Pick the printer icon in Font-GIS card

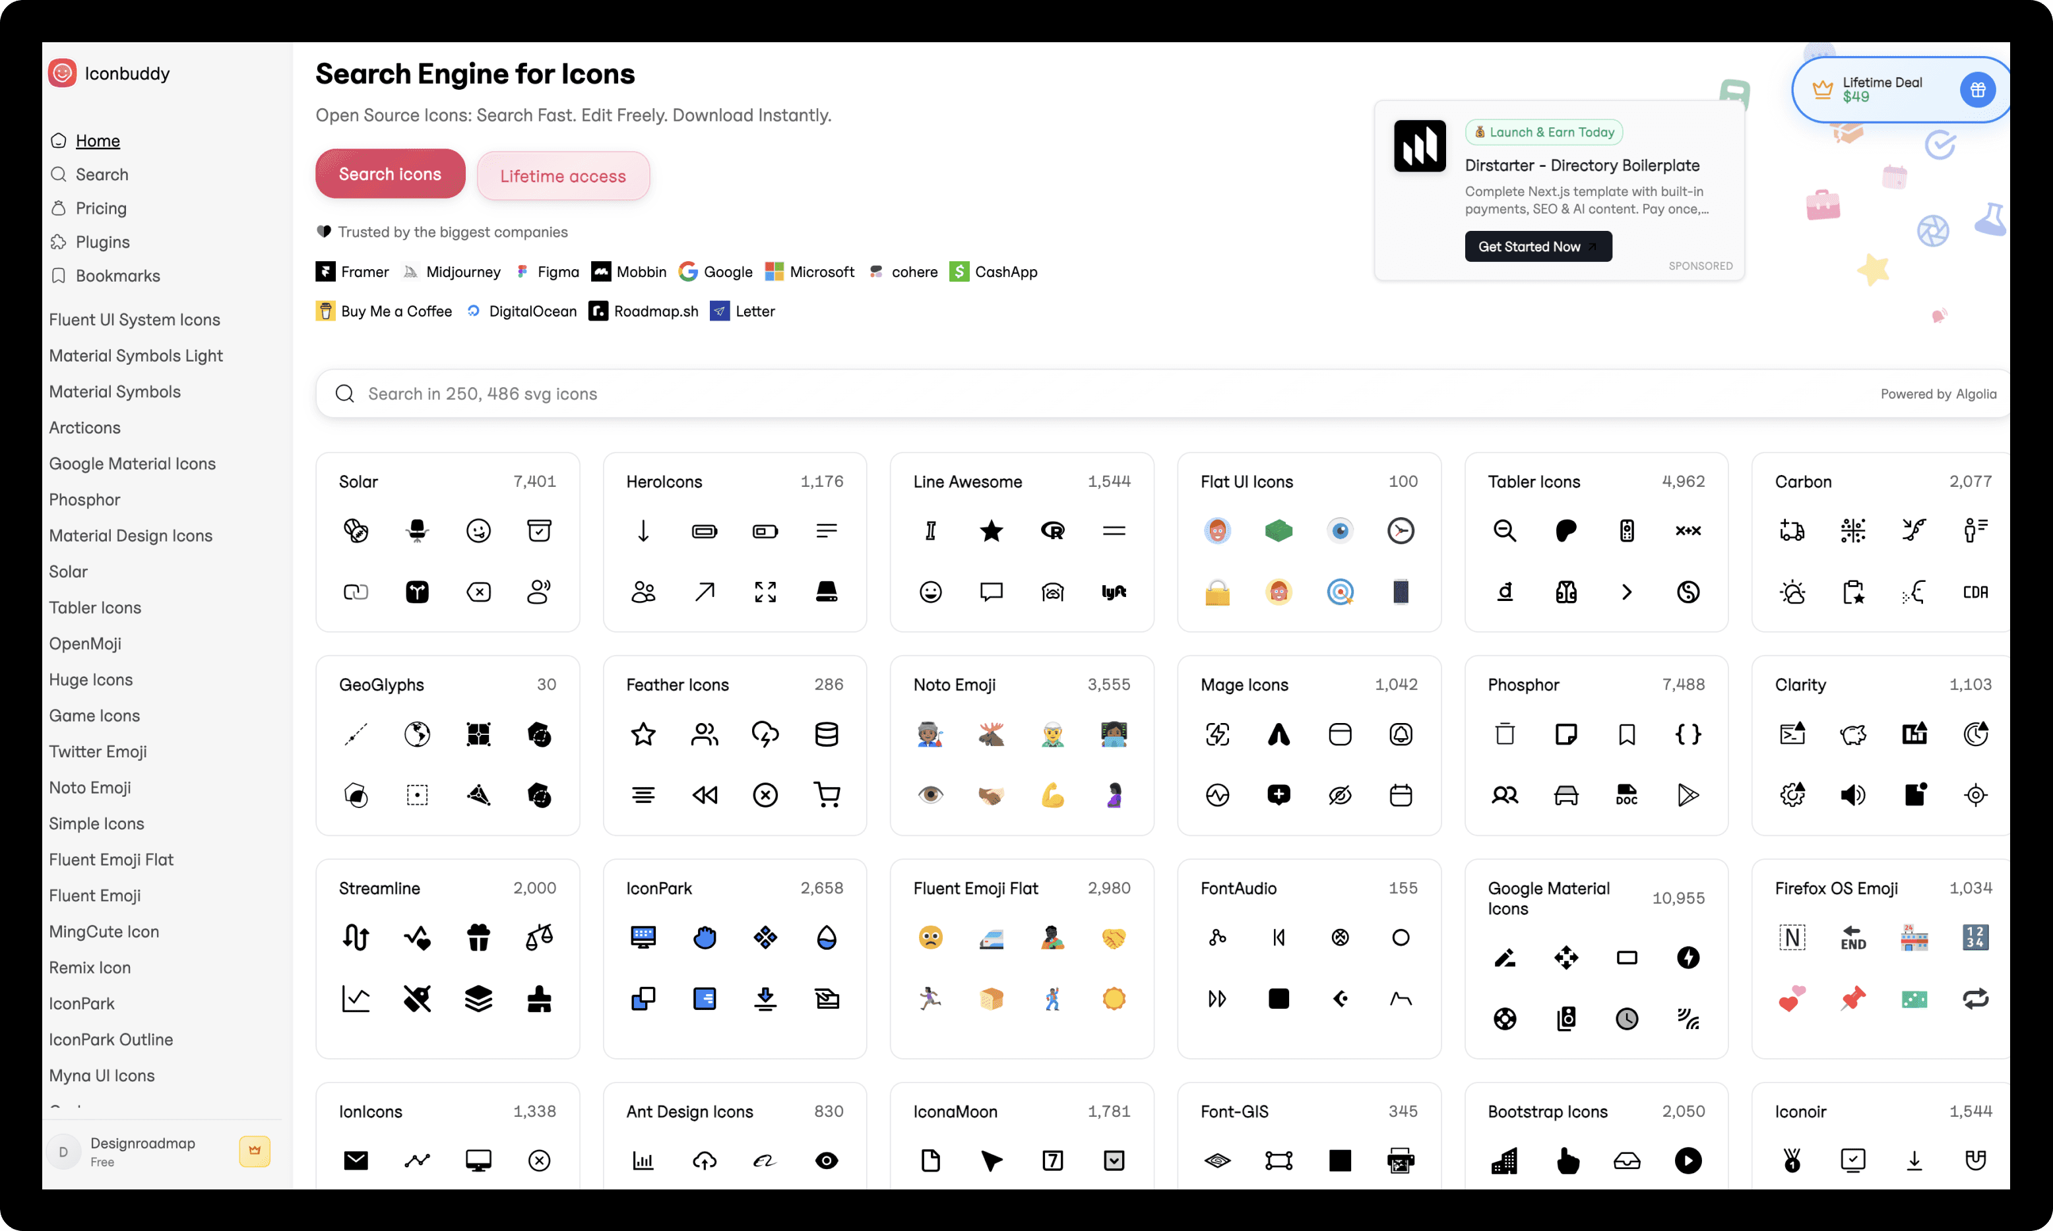(x=1401, y=1160)
